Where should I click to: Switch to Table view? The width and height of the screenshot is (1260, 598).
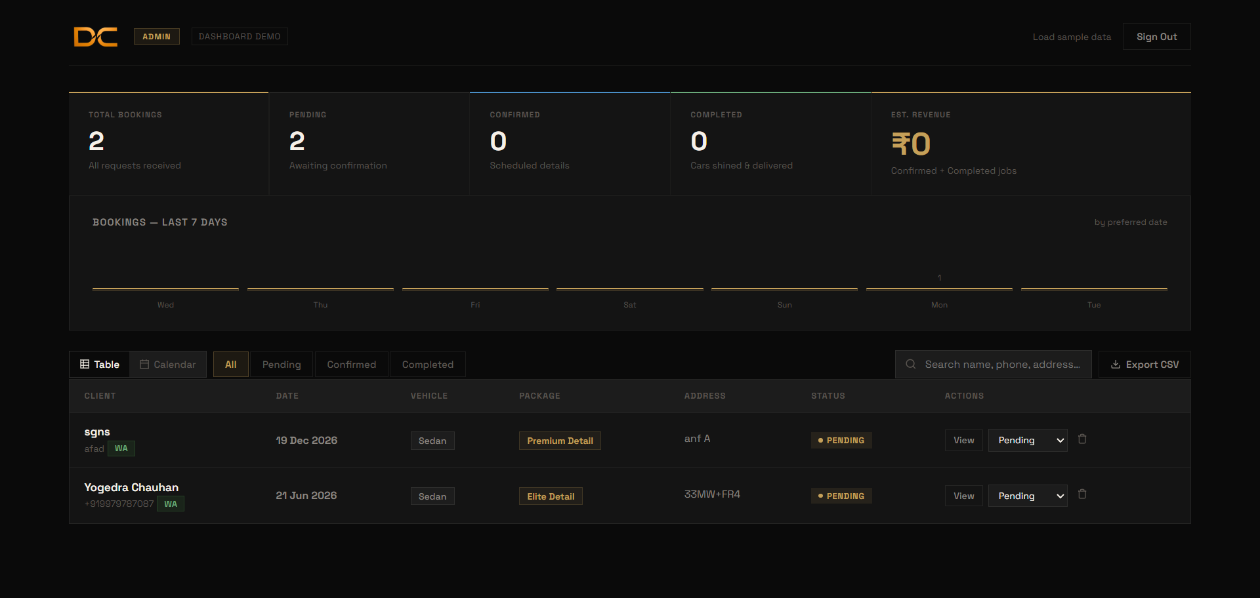pyautogui.click(x=100, y=364)
